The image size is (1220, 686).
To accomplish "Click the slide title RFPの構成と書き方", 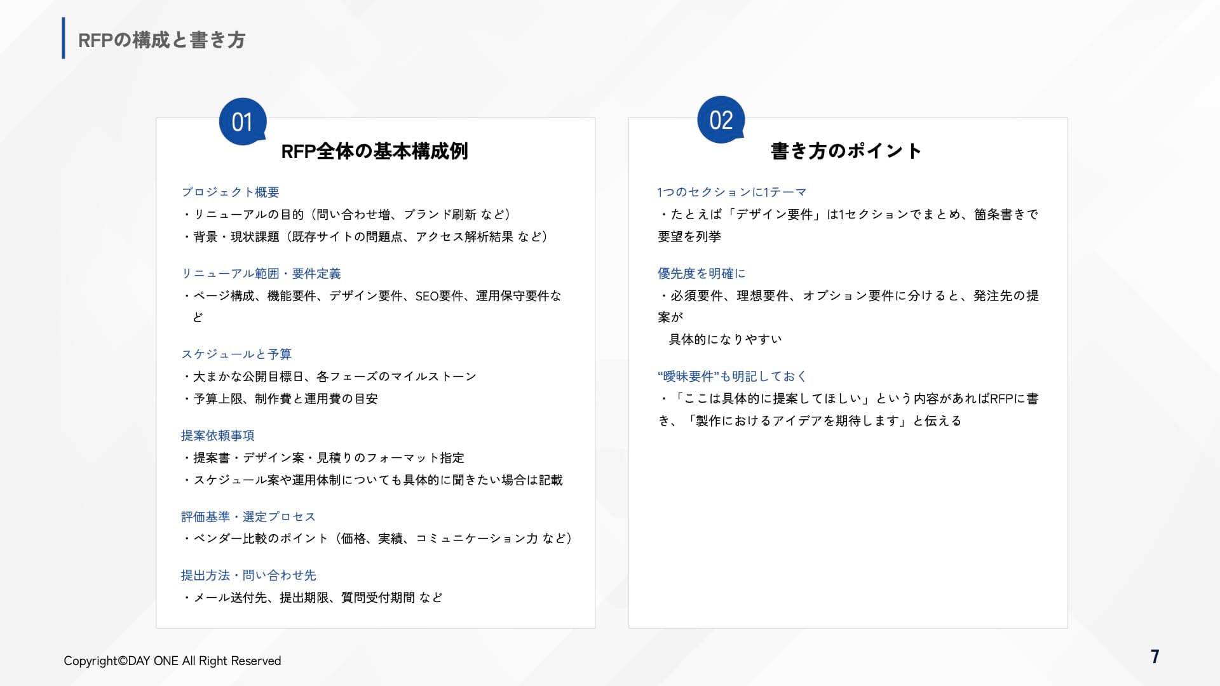I will (x=161, y=40).
